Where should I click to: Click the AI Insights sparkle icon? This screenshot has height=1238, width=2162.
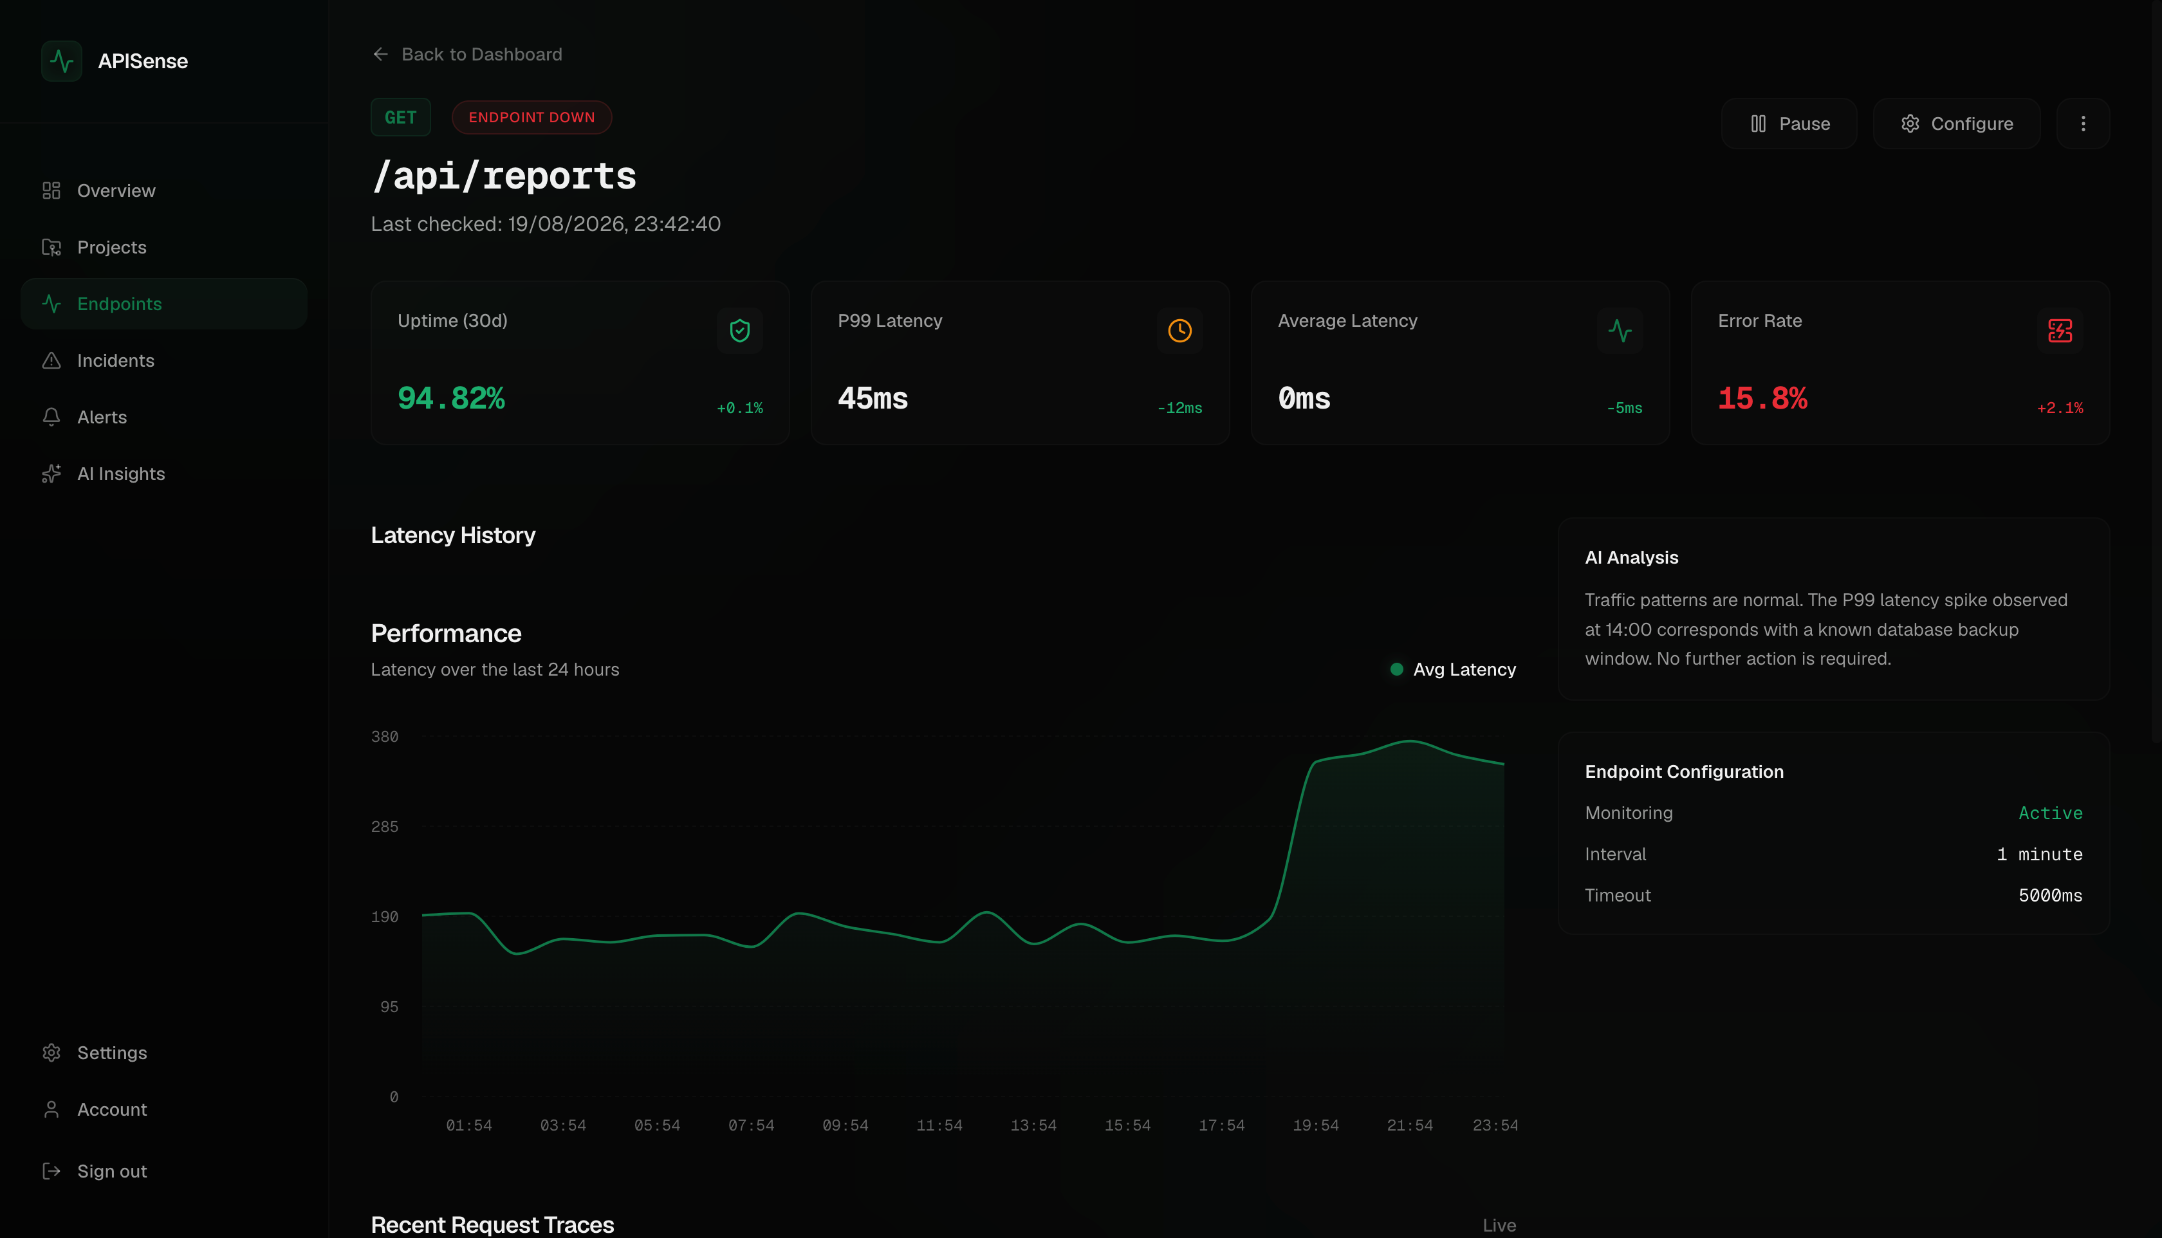pos(51,474)
